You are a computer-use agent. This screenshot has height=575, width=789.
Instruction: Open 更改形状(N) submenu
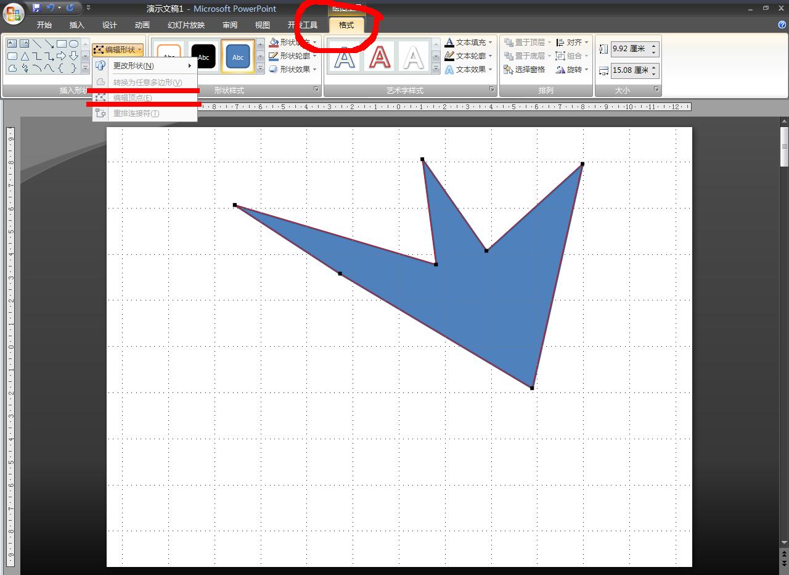145,65
